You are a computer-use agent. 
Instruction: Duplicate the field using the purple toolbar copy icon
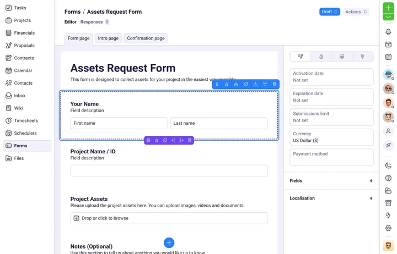pos(165,140)
